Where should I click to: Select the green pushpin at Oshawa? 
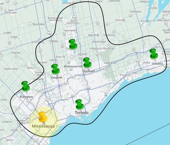point(153,53)
